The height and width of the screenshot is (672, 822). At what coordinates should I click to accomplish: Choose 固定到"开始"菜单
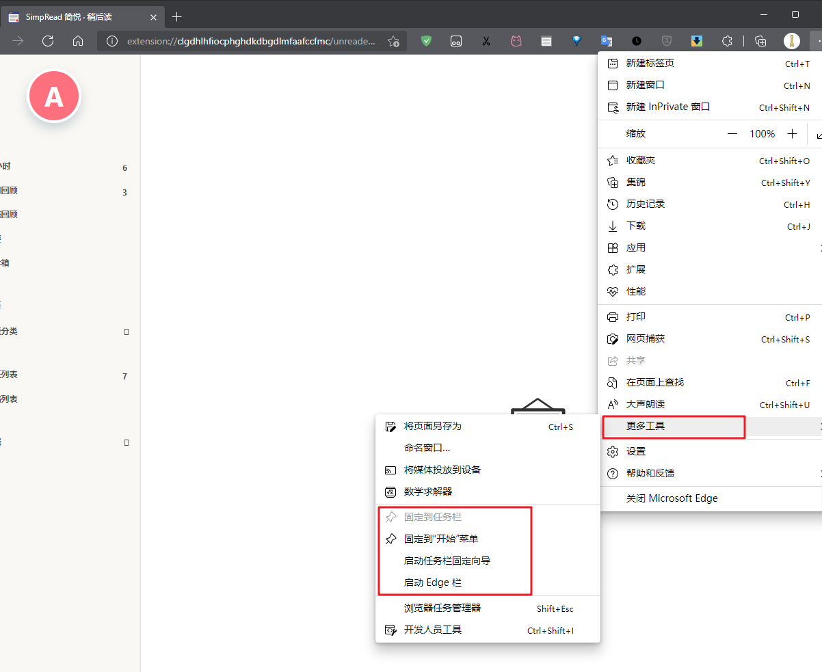[x=488, y=539]
